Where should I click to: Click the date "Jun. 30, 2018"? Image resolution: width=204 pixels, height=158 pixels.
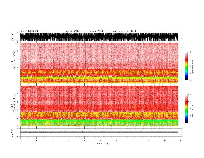[x=72, y=31]
